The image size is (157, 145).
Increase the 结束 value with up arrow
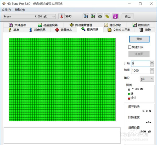(152, 69)
